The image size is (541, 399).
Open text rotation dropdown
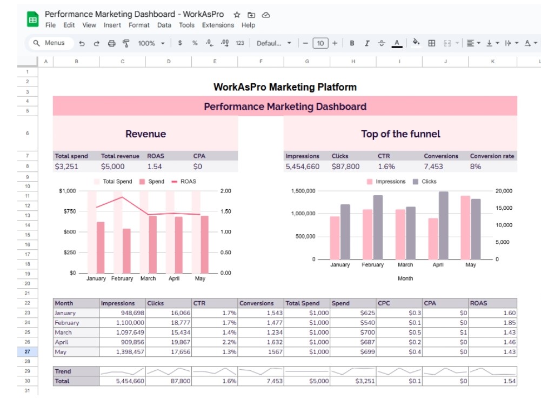tap(531, 43)
